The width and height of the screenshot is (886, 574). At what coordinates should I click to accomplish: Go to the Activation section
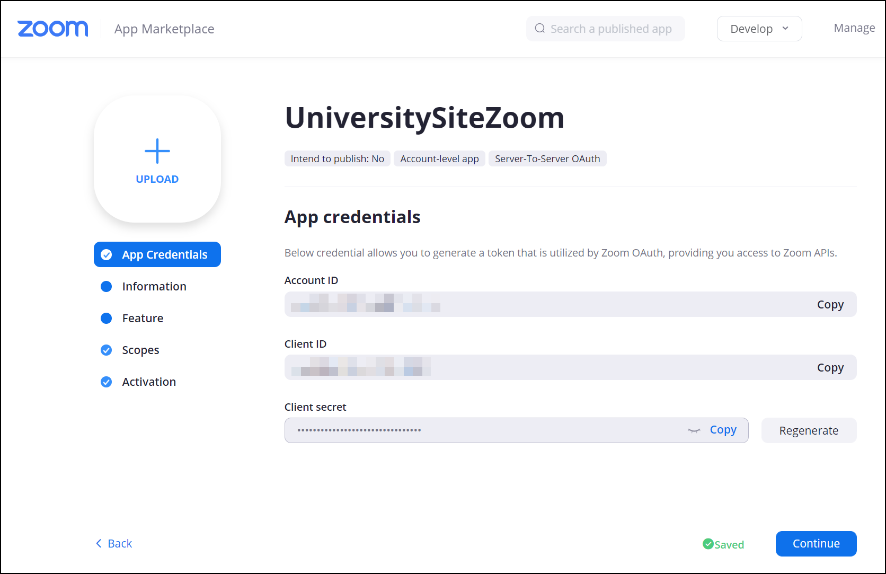click(x=149, y=382)
